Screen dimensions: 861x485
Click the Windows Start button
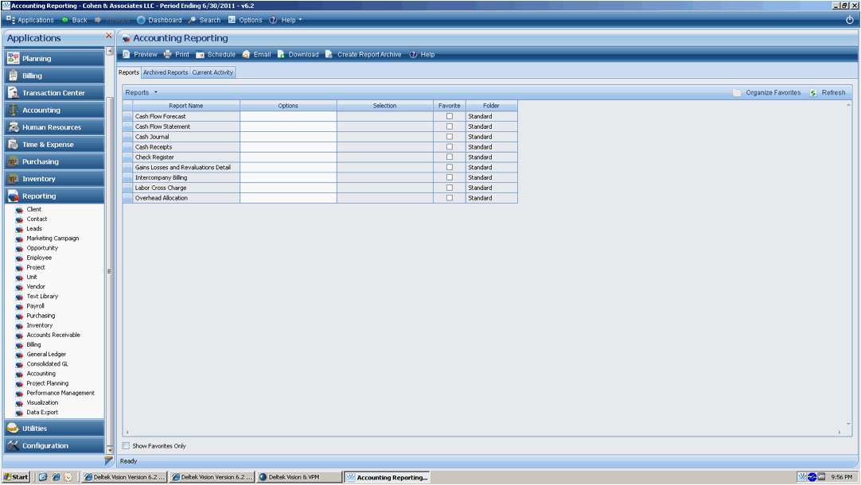click(17, 477)
